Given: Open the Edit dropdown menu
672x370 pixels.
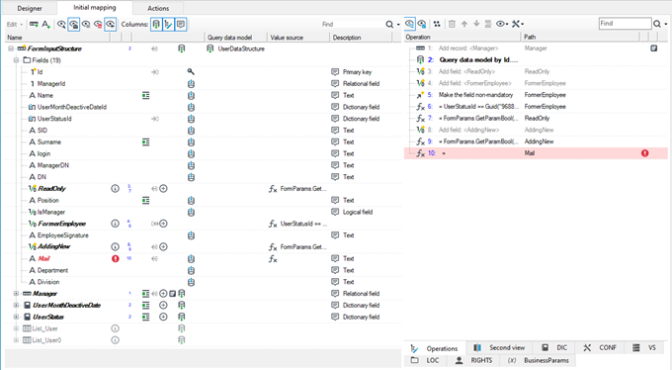Looking at the screenshot, I should pos(15,25).
